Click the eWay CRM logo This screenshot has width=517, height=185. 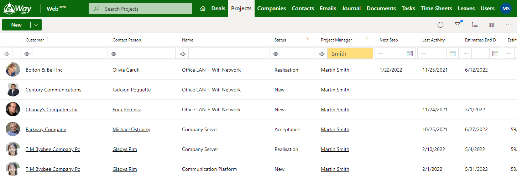[x=18, y=9]
